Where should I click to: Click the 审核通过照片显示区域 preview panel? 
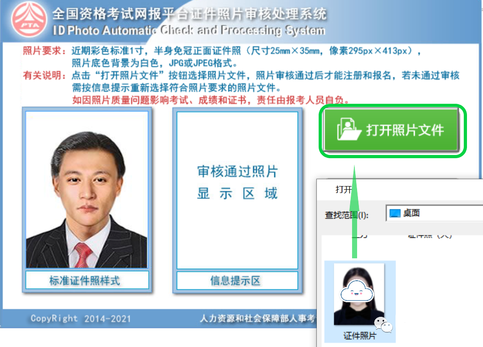pyautogui.click(x=237, y=190)
